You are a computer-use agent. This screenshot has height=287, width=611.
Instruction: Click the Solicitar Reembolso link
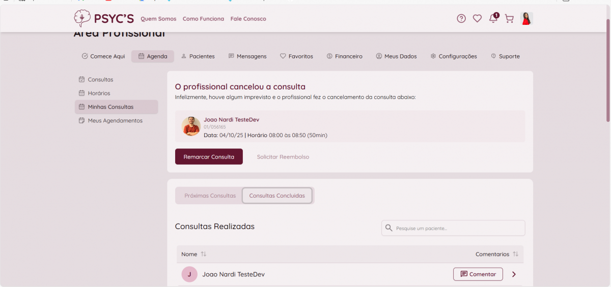283,157
